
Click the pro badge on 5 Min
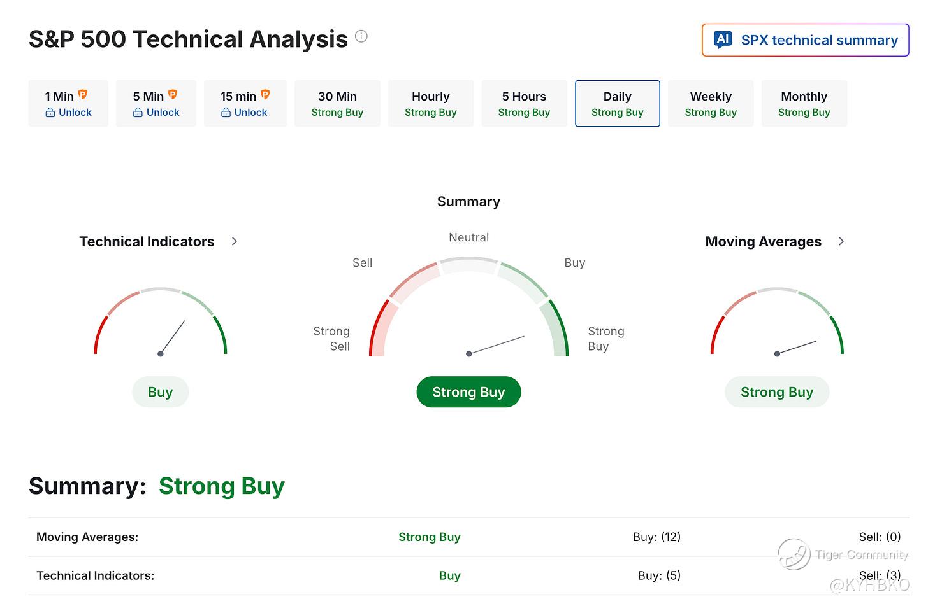(173, 95)
